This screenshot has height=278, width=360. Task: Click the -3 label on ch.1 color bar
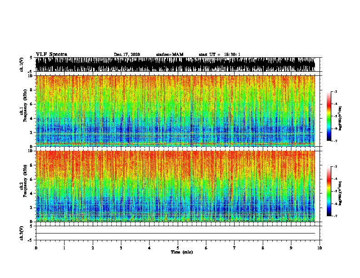click(x=335, y=91)
